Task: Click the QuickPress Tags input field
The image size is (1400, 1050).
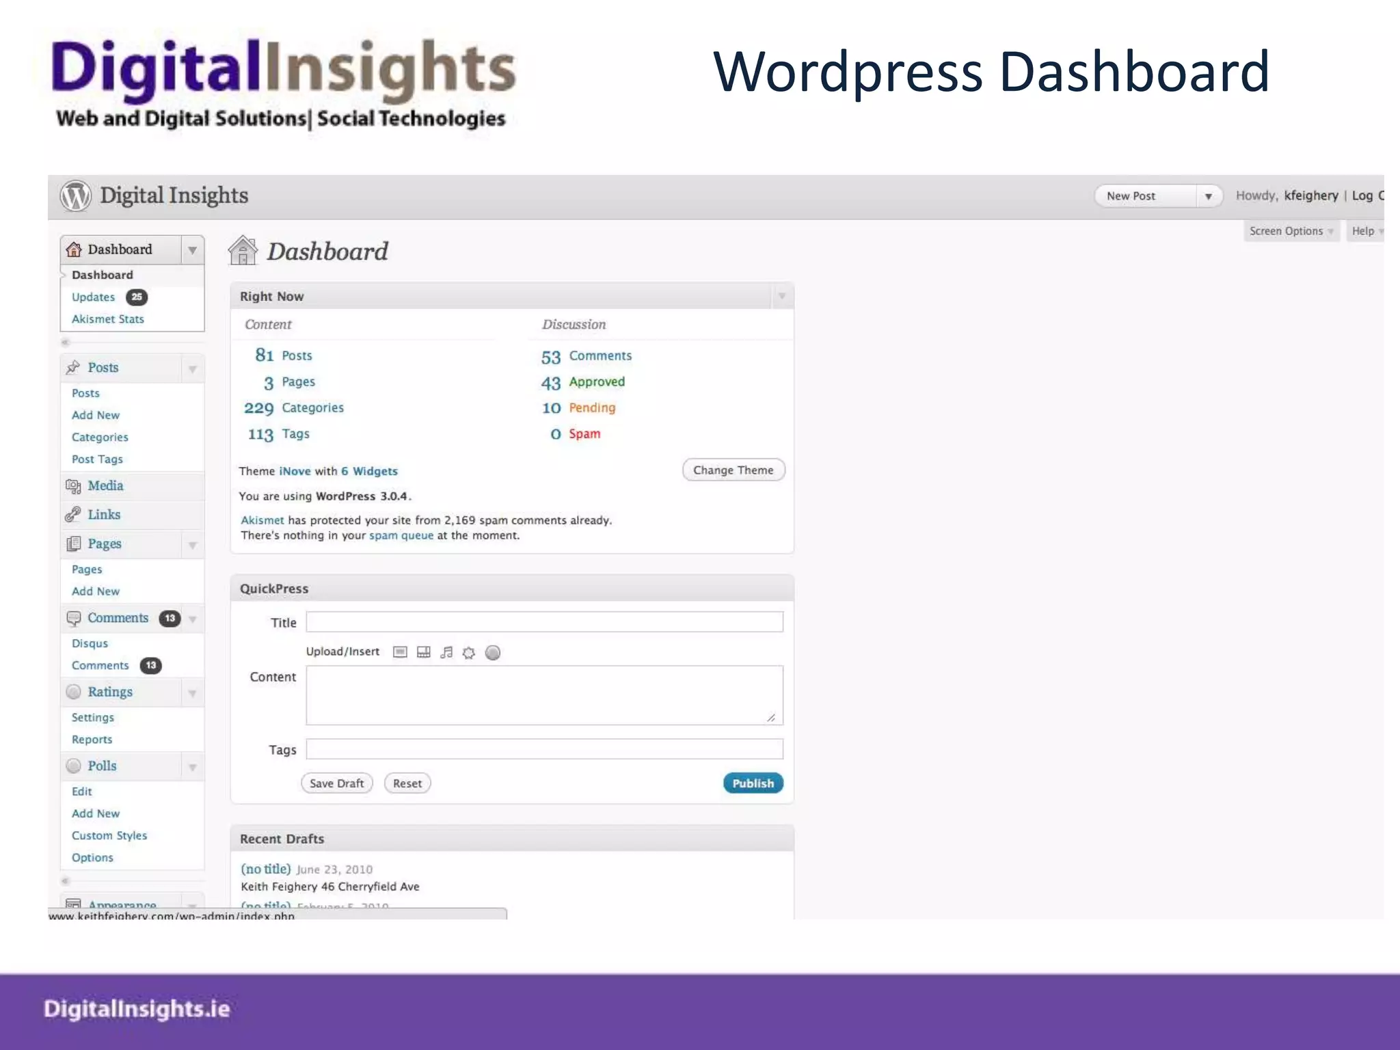Action: tap(544, 749)
